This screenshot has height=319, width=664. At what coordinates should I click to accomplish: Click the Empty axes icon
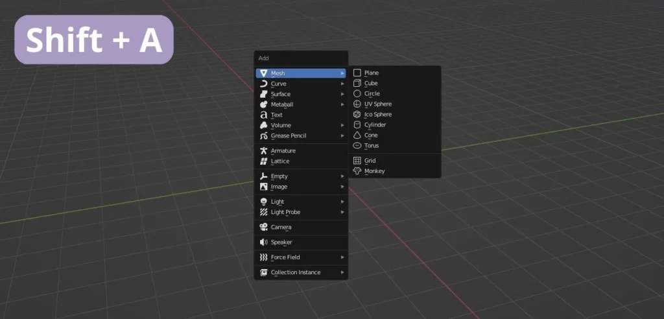click(x=264, y=176)
